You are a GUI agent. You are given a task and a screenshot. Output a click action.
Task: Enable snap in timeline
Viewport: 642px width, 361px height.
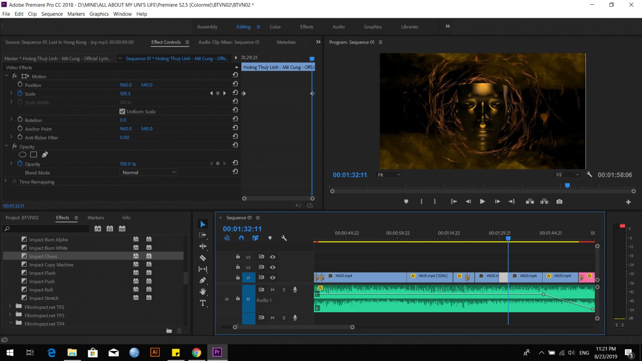(x=241, y=238)
